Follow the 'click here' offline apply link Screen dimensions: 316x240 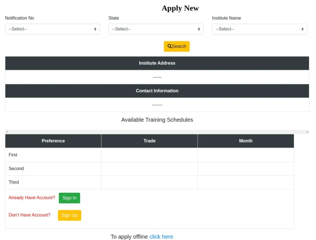(161, 237)
